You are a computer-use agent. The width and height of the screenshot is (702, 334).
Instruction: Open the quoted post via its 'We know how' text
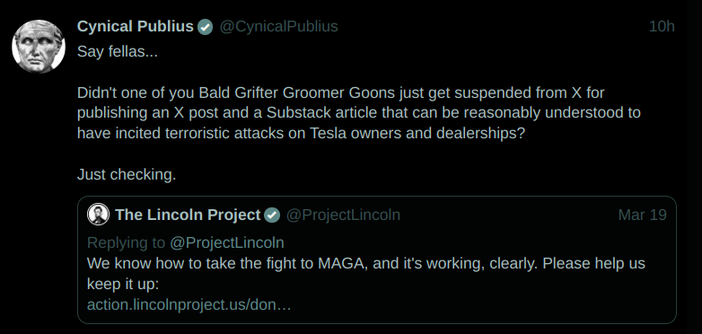tap(365, 263)
